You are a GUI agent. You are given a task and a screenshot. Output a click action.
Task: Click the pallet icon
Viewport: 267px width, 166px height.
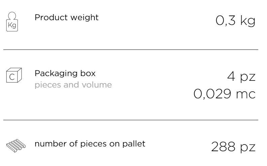tap(16, 145)
